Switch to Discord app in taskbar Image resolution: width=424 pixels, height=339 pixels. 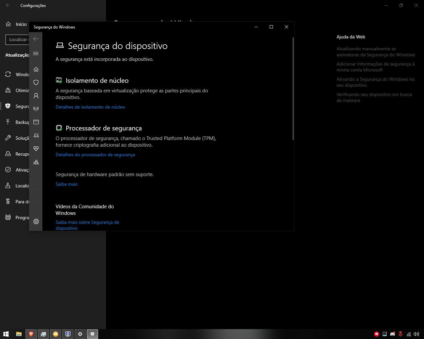coord(56,334)
